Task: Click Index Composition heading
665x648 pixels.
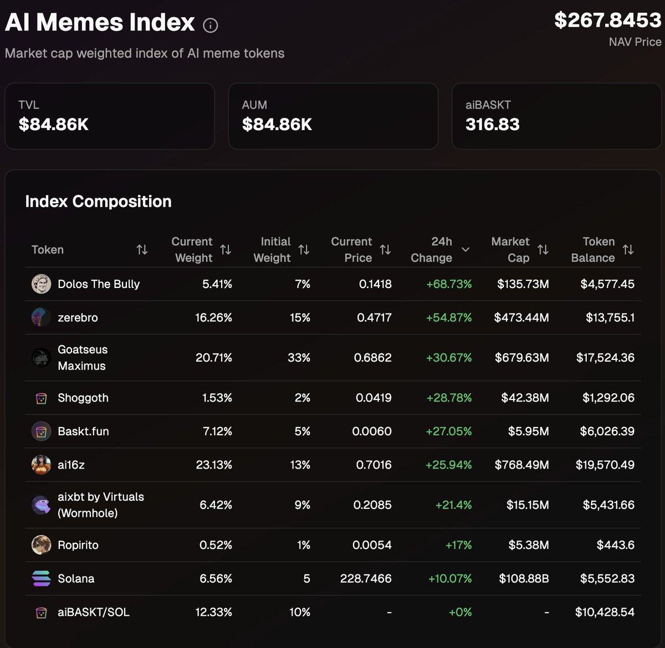Action: click(x=98, y=202)
